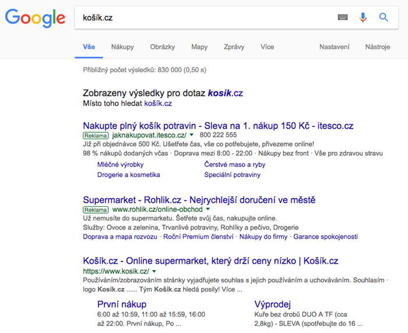
Task: Open the kosik.cz result URL dropdown arrow
Action: (x=154, y=272)
